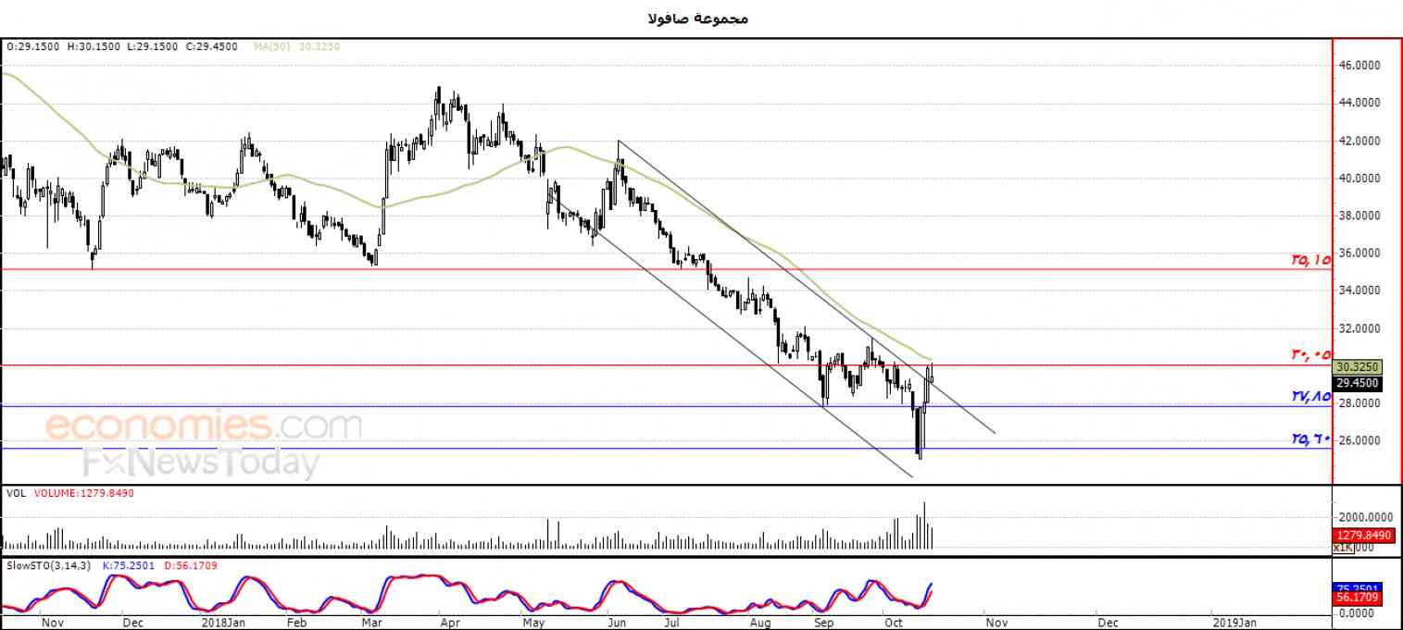Click the x1K volume scale marker

(x=1344, y=549)
